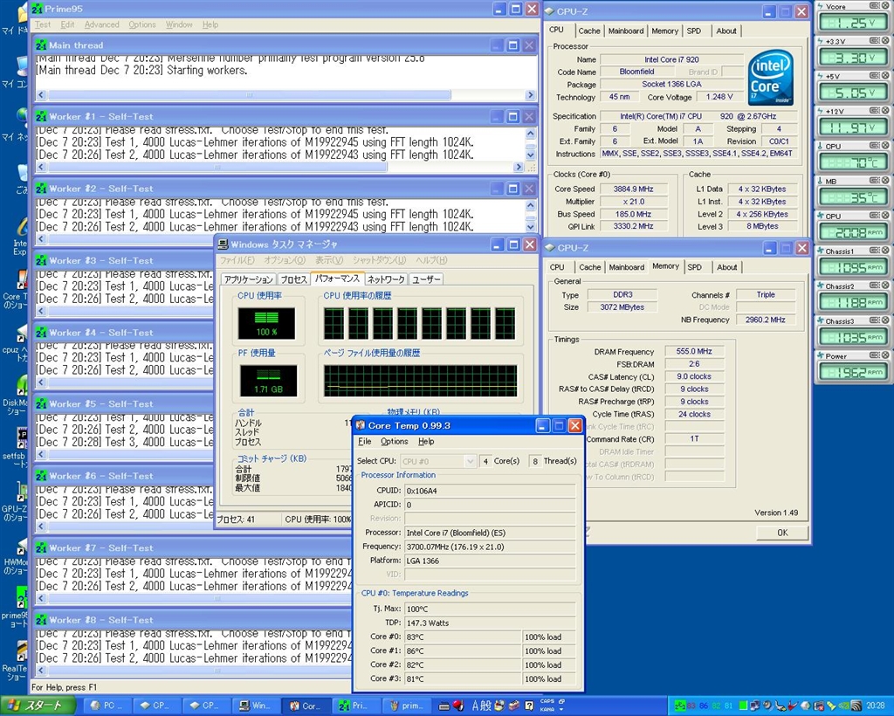Click the スタート Start button
The width and height of the screenshot is (894, 716).
coord(35,706)
